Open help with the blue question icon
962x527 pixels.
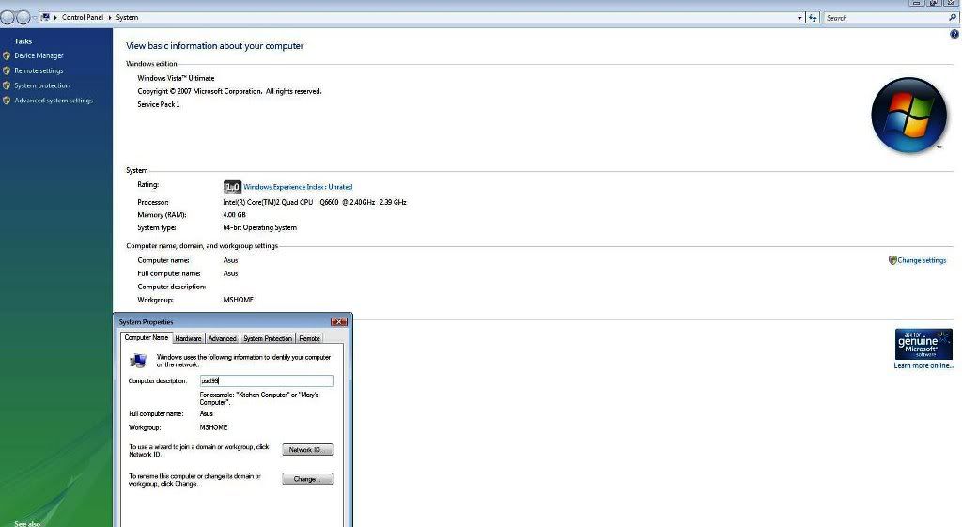pos(954,35)
